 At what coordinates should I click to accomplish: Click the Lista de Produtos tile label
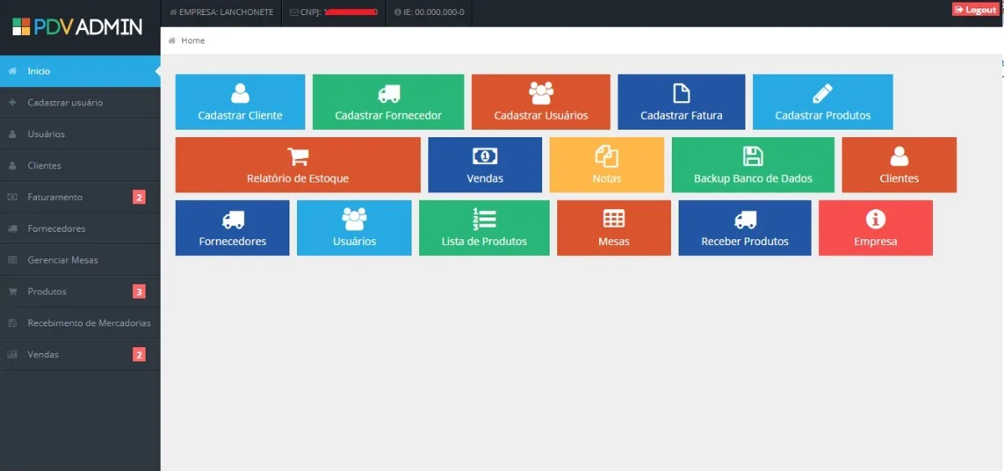click(x=484, y=241)
